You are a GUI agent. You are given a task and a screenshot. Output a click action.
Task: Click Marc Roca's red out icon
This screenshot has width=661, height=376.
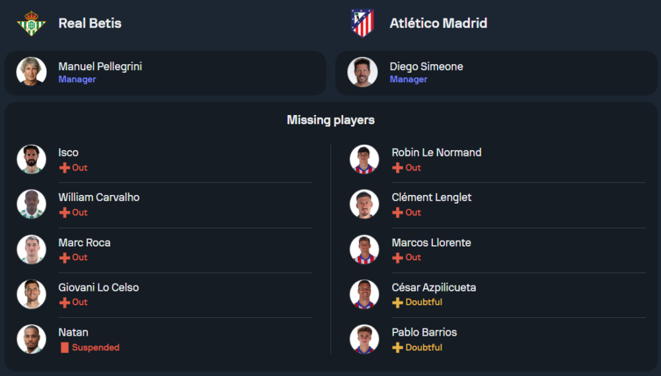pyautogui.click(x=64, y=258)
